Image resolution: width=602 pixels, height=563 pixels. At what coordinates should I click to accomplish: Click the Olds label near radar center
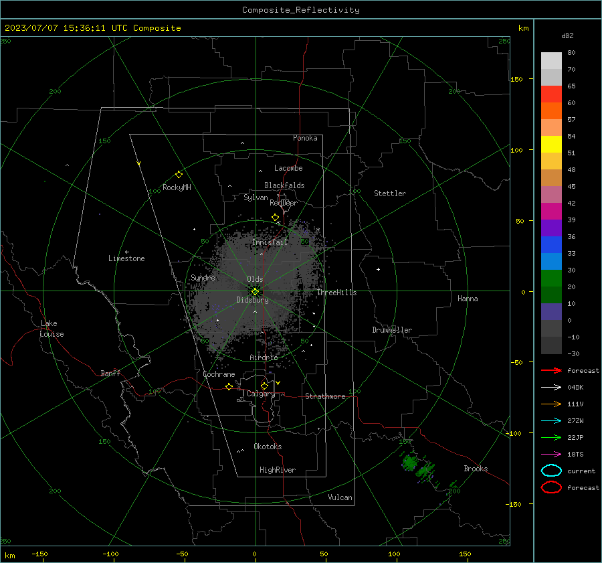pyautogui.click(x=255, y=279)
